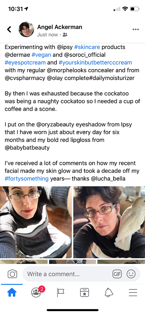Screen dimensions: 145x314
Task: Open the starred saved icon tab
Action: 84,293
